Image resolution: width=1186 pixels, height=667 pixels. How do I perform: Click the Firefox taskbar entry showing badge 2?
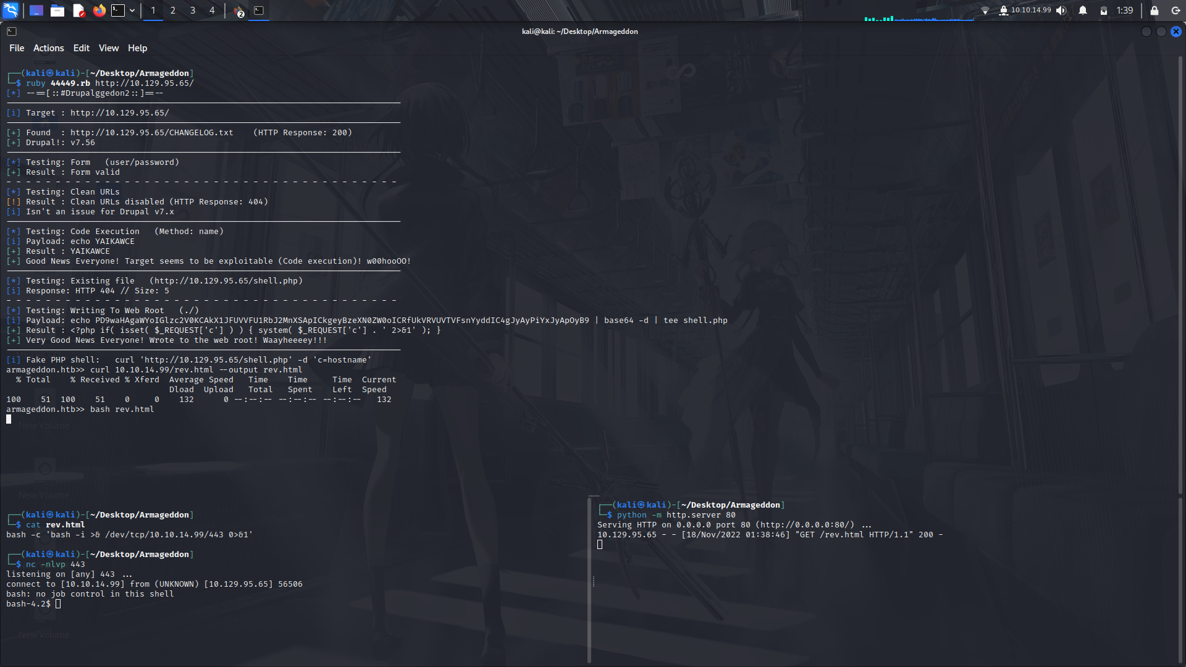tap(238, 10)
